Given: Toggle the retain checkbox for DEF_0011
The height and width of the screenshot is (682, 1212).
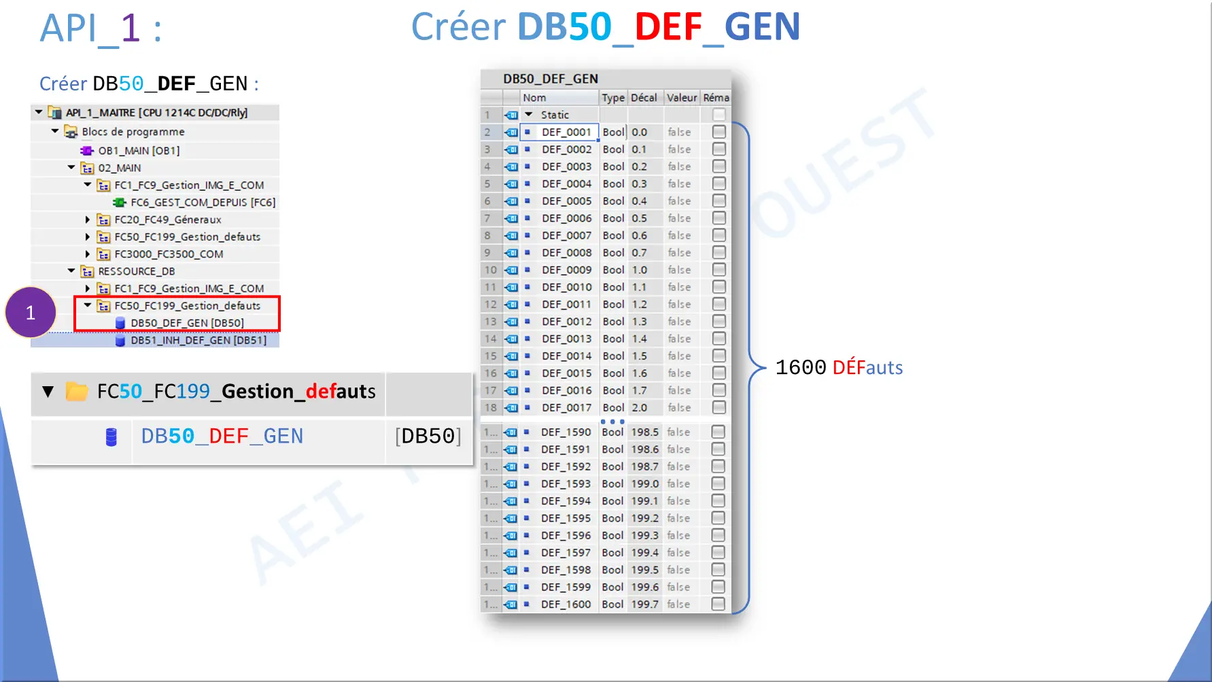Looking at the screenshot, I should tap(718, 304).
